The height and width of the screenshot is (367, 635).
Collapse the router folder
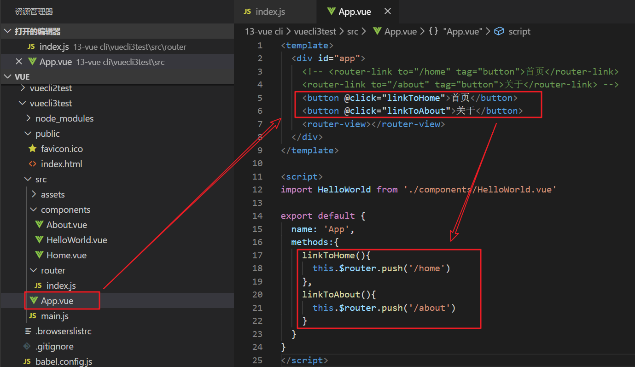[x=34, y=270]
